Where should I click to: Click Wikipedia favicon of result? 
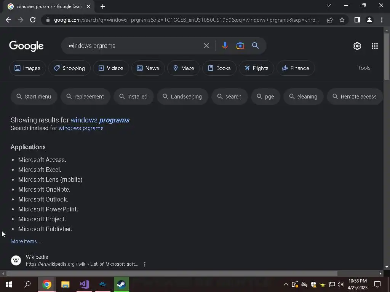16,260
